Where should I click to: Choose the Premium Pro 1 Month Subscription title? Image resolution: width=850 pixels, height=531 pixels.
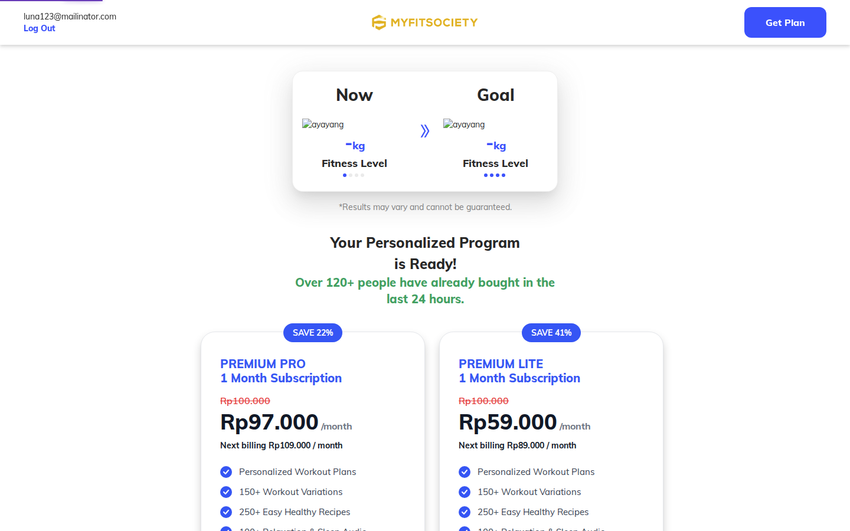[x=281, y=371]
